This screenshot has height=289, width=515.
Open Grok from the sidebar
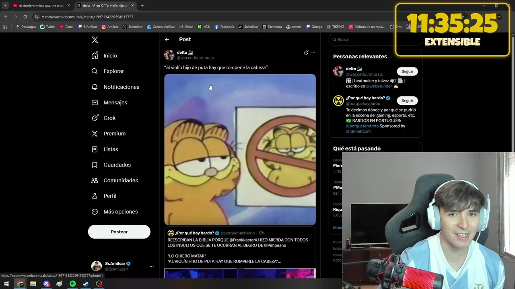click(103, 118)
